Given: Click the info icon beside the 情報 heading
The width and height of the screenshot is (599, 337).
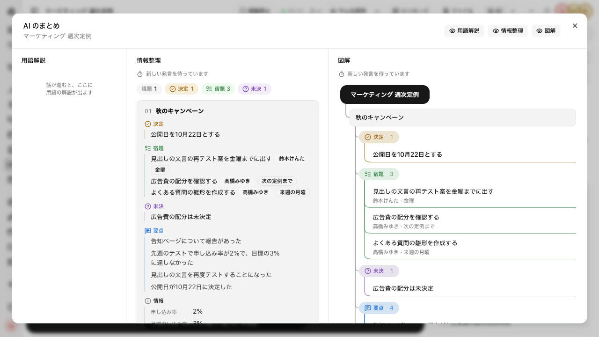Looking at the screenshot, I should coord(148,301).
